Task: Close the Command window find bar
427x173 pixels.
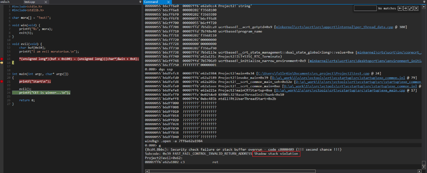Action: point(416,8)
